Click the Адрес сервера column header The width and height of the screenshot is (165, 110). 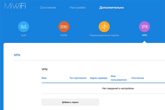coord(99,78)
